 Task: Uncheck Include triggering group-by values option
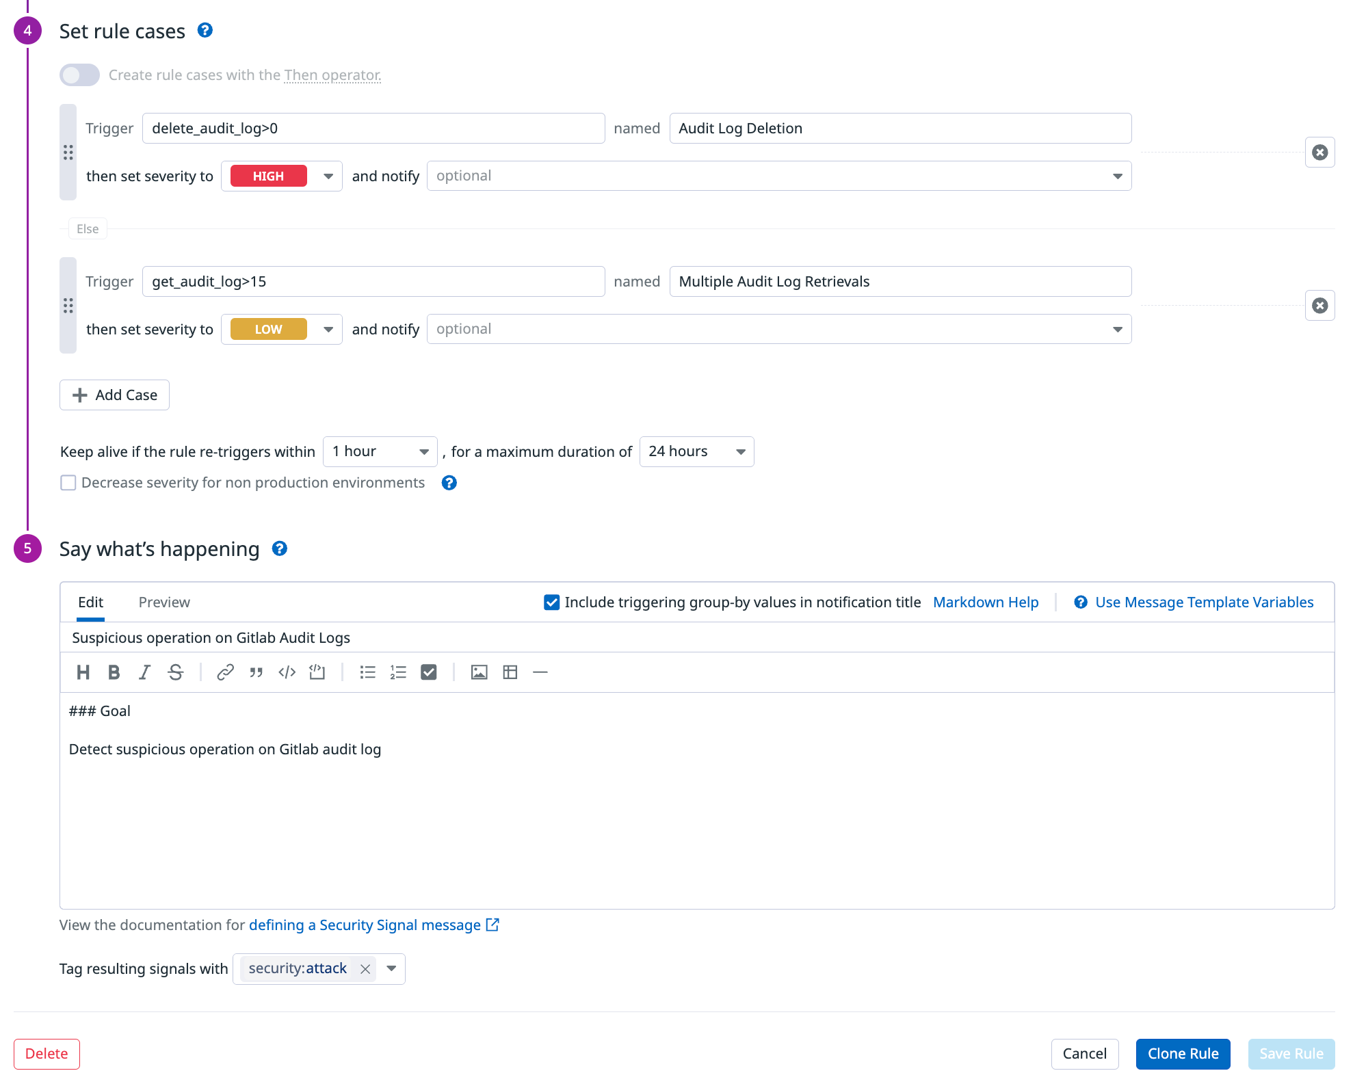tap(551, 602)
